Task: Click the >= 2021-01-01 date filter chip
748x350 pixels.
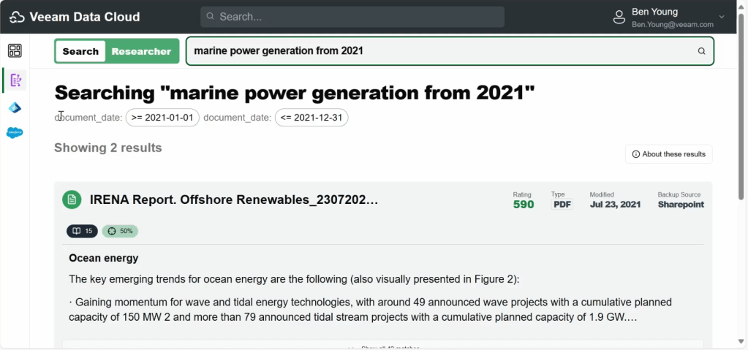Action: 162,118
